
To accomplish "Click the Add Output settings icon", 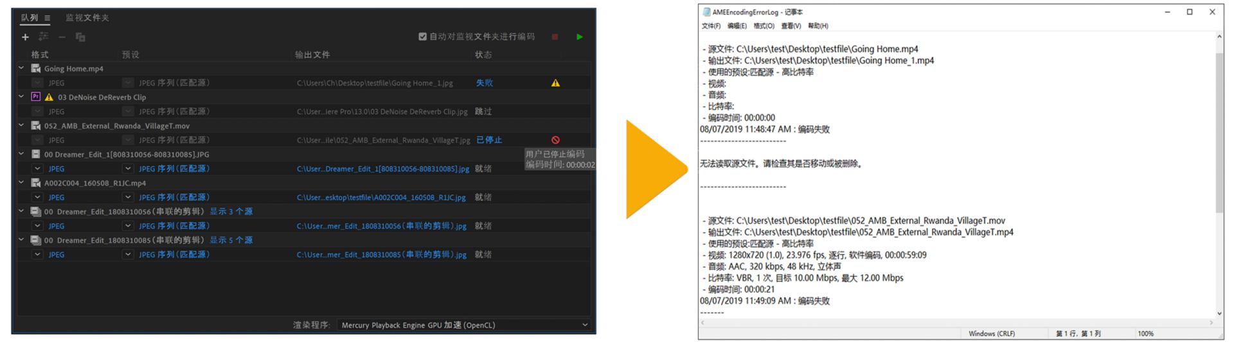I will (x=44, y=37).
